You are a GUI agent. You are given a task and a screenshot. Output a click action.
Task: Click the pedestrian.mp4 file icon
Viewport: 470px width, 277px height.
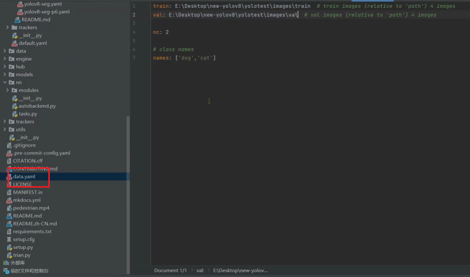[9, 208]
